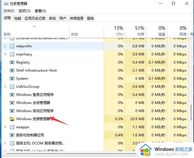Select the netprofm process name
This screenshot has height=158, width=194.
[24, 46]
